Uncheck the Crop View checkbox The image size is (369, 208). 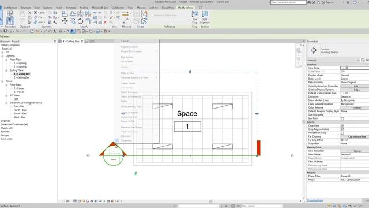pyautogui.click(x=342, y=126)
